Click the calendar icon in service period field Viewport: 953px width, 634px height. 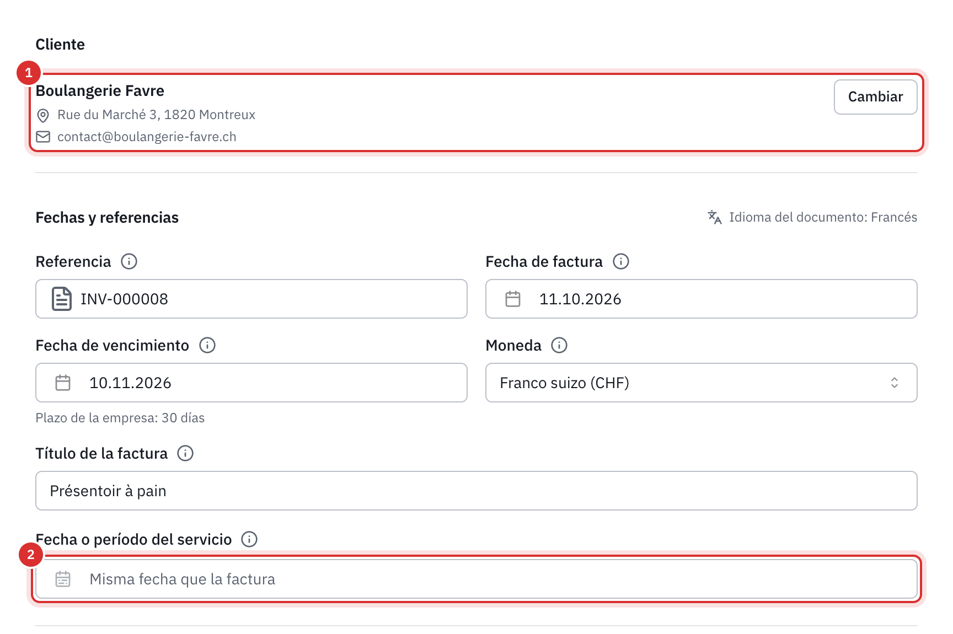click(x=63, y=579)
